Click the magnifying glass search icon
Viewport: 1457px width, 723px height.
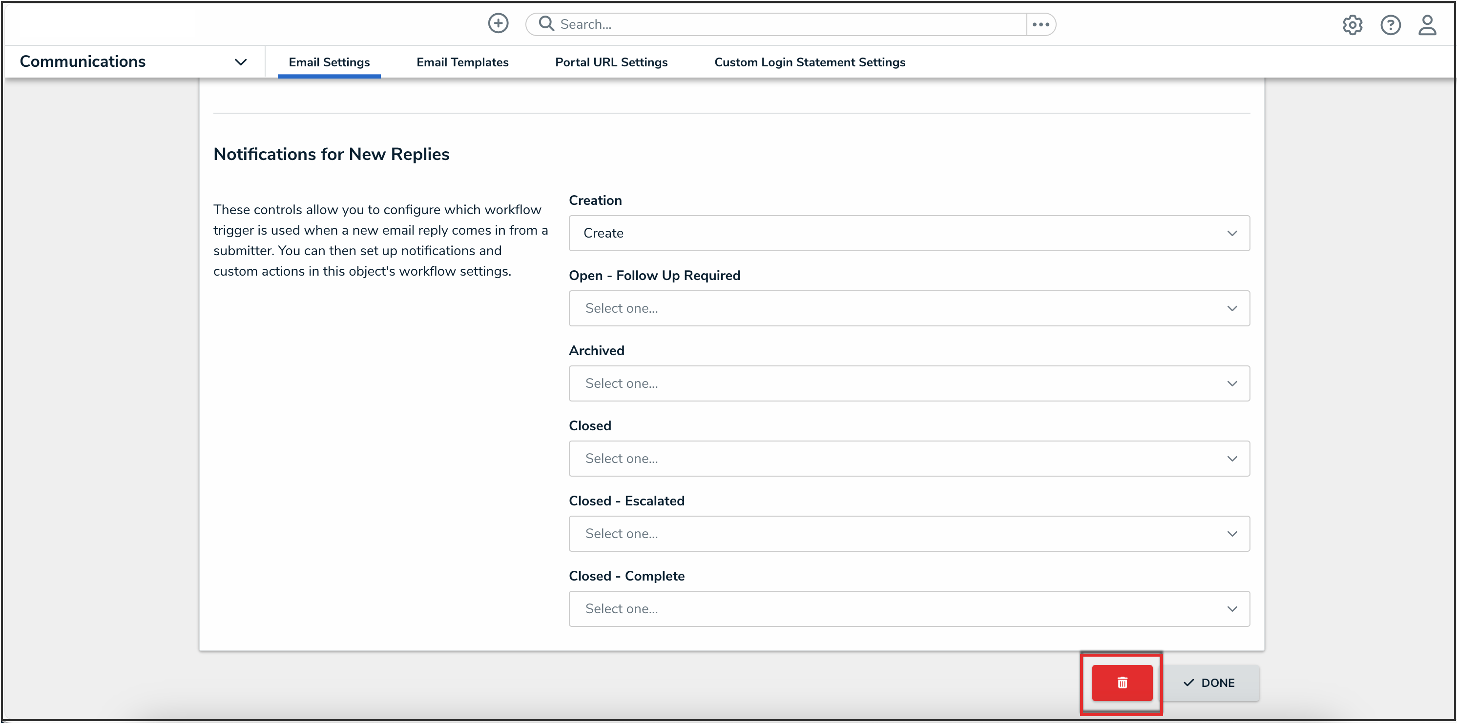tap(546, 24)
